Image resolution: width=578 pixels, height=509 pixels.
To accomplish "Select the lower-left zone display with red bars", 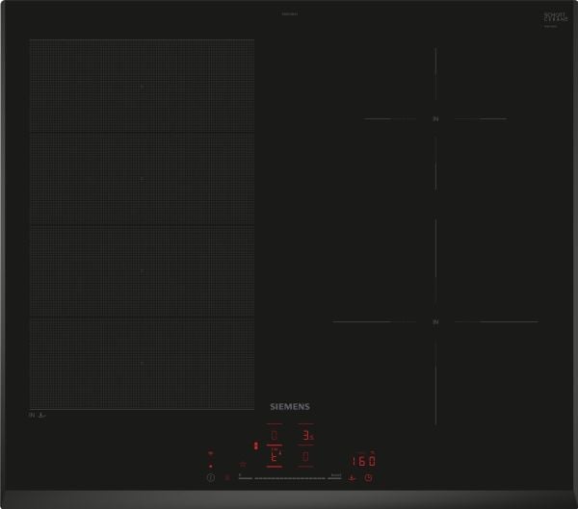I will (x=274, y=457).
